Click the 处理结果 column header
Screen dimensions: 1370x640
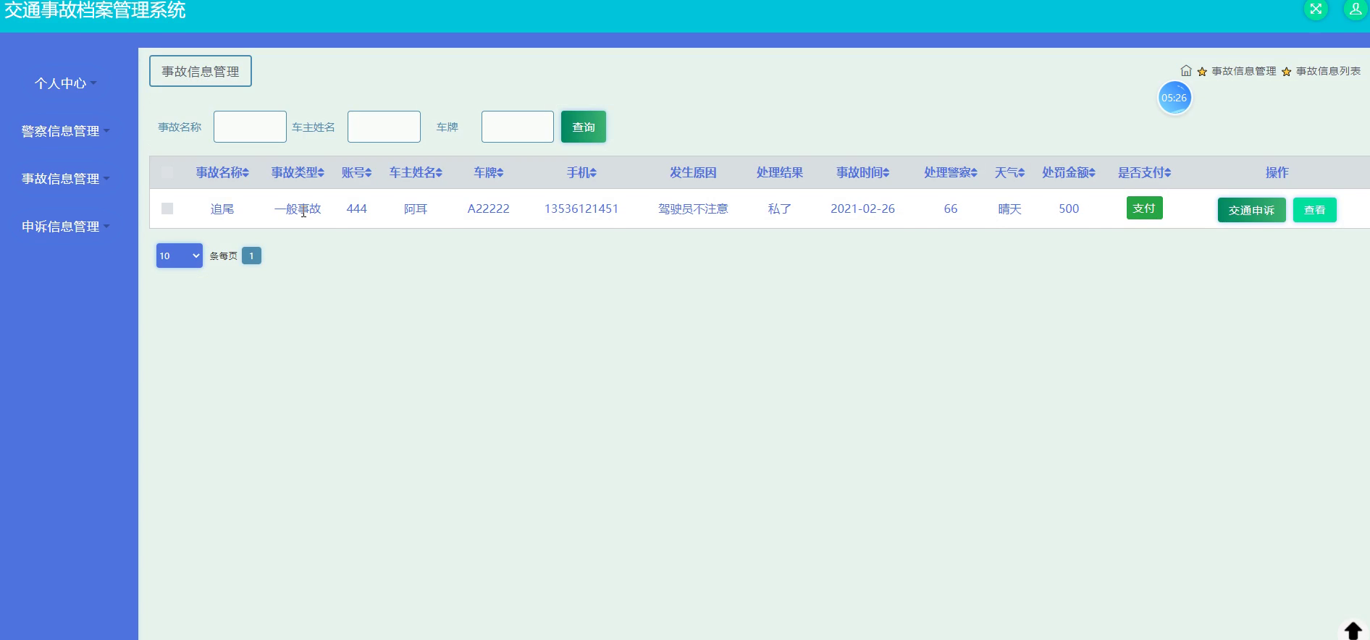pyautogui.click(x=780, y=172)
